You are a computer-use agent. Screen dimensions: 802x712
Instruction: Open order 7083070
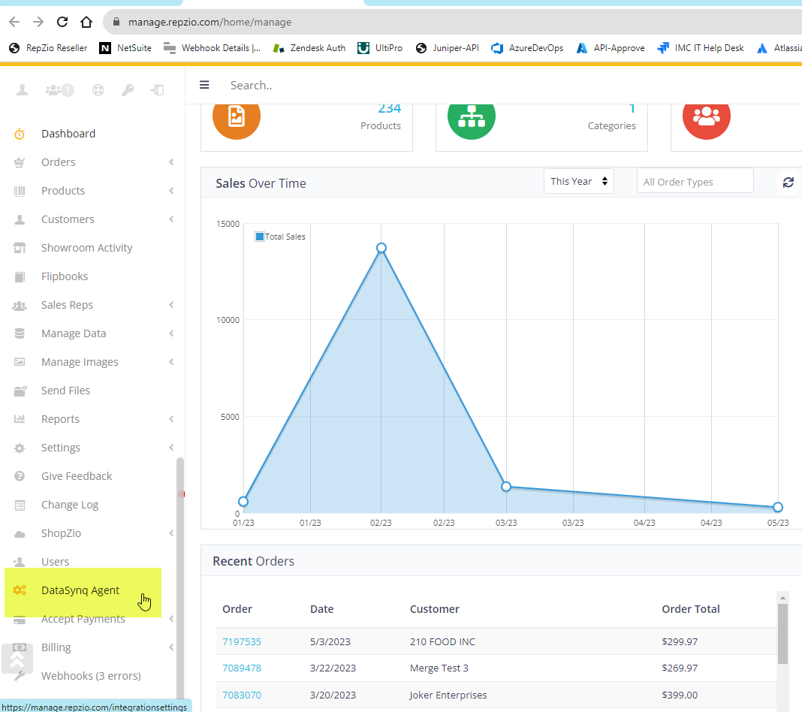coord(241,695)
